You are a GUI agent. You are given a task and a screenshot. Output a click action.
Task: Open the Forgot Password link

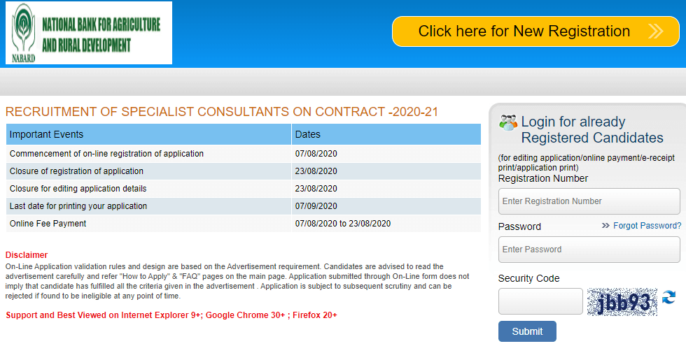pos(647,226)
